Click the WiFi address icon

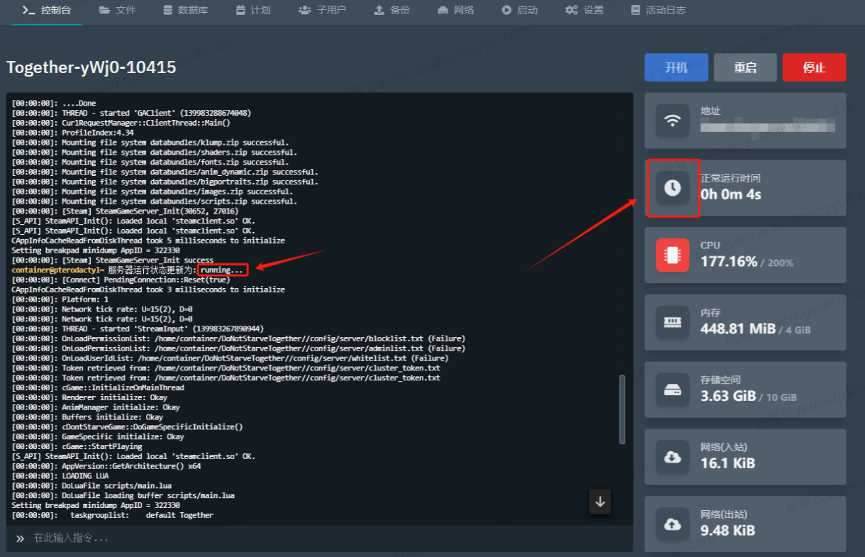[x=672, y=121]
